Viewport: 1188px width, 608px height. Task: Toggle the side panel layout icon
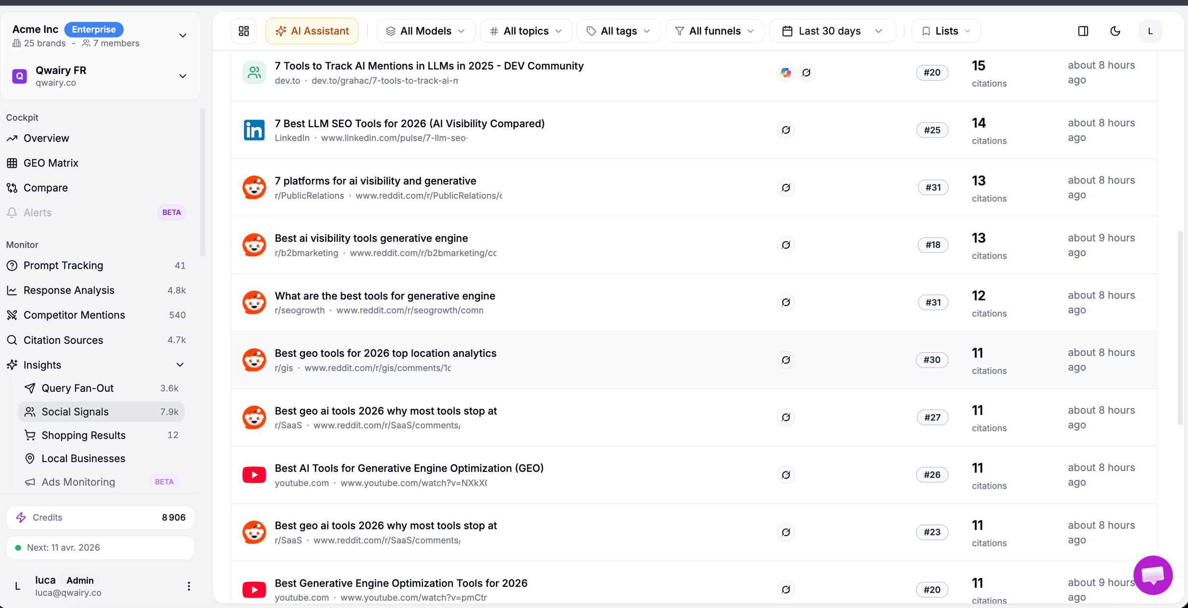pos(1083,31)
